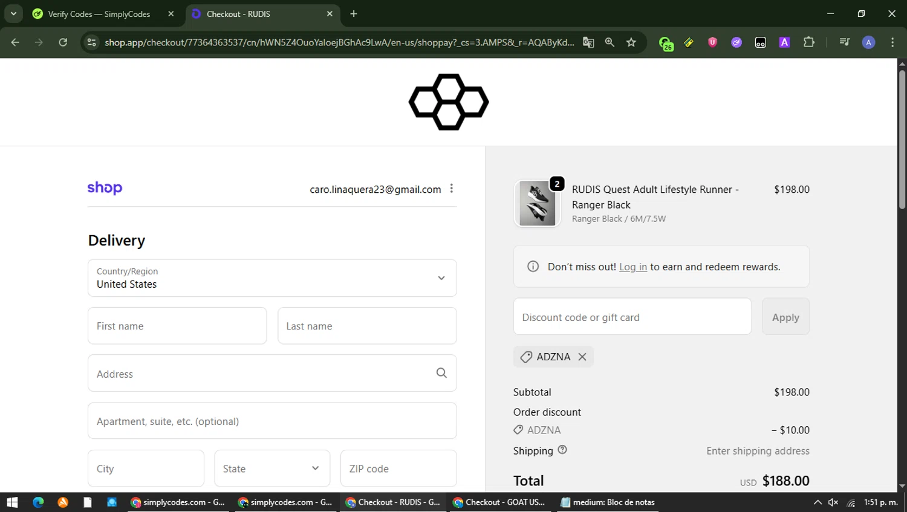The height and width of the screenshot is (512, 907).
Task: Go back to previous page
Action: coord(15,42)
